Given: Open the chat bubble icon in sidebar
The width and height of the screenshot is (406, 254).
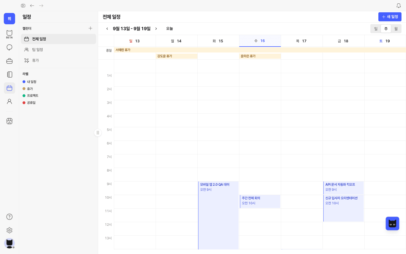Looking at the screenshot, I should pos(9,47).
